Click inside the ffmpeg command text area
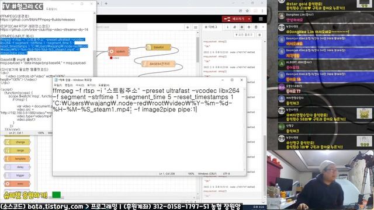 click(148, 128)
